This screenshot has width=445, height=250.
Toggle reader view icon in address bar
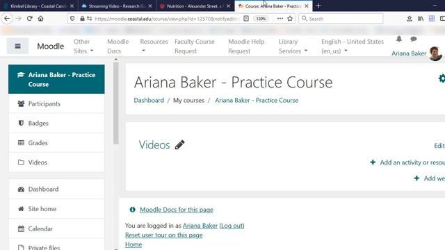point(246,19)
